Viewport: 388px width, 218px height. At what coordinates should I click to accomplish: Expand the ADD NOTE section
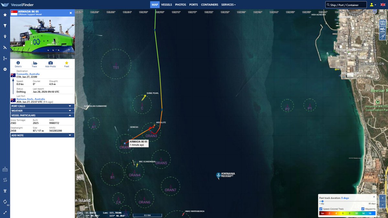pyautogui.click(x=42, y=135)
